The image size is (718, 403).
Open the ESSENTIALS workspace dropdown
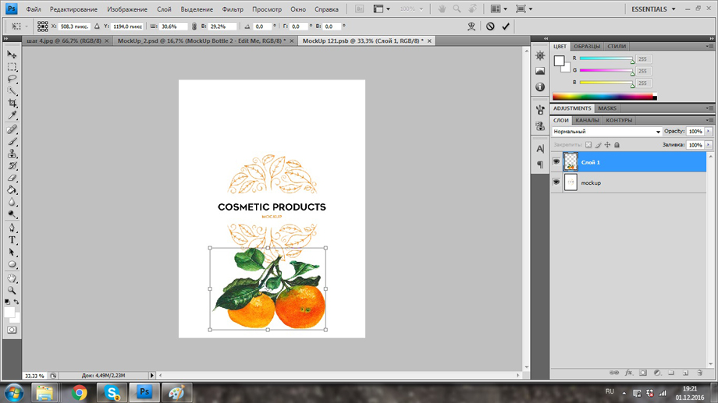click(654, 9)
